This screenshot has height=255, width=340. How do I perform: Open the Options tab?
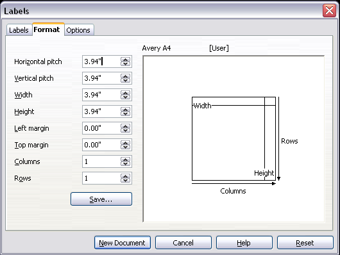pos(78,30)
